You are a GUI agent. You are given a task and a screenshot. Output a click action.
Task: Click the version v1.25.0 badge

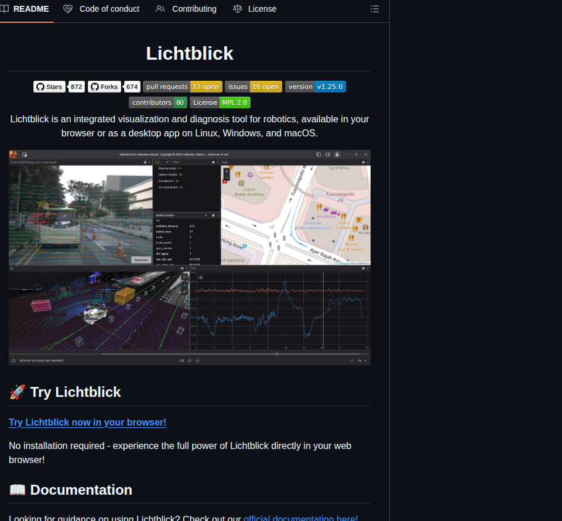coord(316,87)
